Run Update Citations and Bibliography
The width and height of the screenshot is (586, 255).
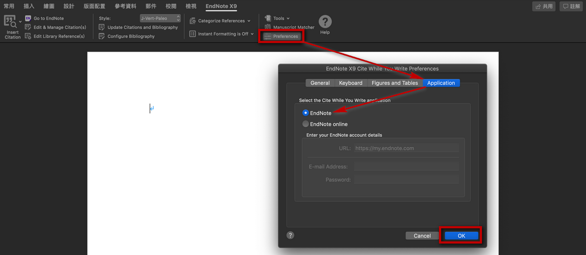143,27
